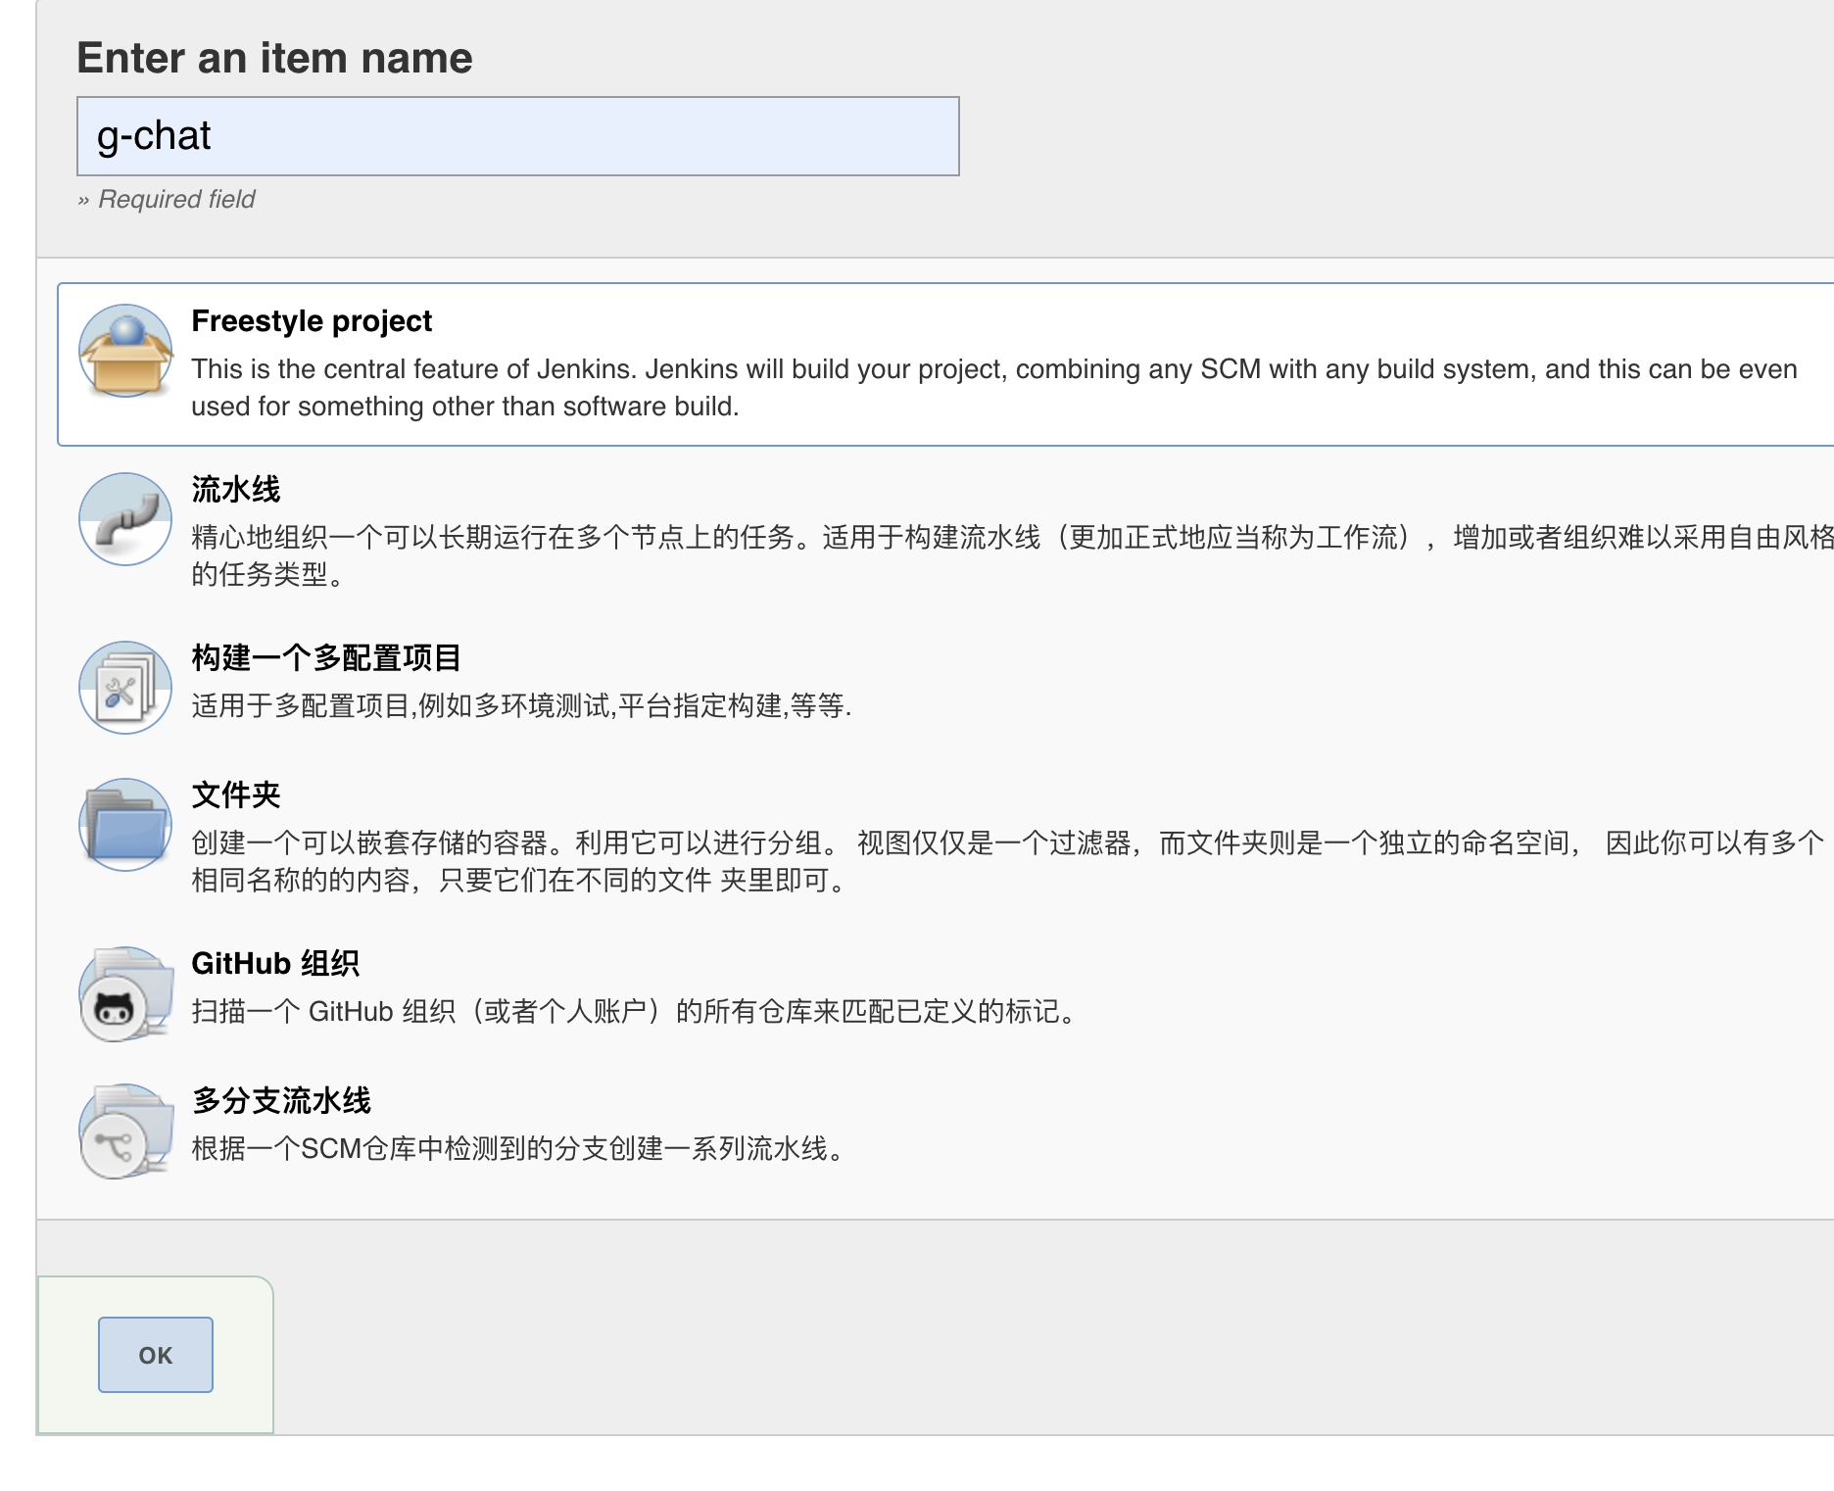Viewport: 1834px width, 1491px height.
Task: Choose the 流水线 item type title
Action: (x=236, y=489)
